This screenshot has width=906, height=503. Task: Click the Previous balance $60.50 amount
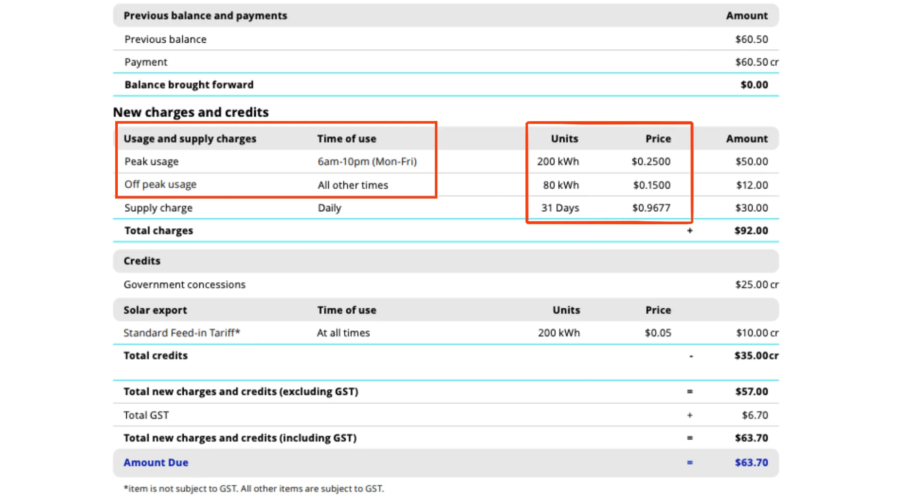pos(751,39)
